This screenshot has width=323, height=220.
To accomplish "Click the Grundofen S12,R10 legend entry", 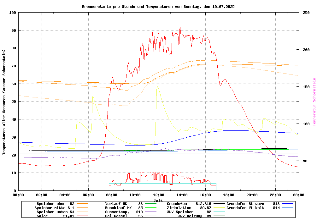I will click(189, 204).
